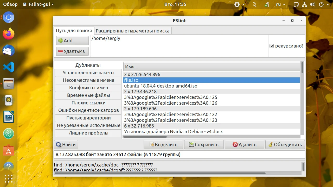Click the Zeal-like Z tray icon
Screen dimensions: 333x187
tap(255, 4)
